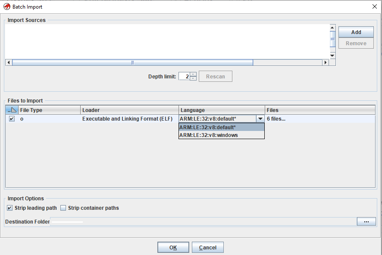Image resolution: width=382 pixels, height=255 pixels.
Task: Click the disabled Remove button
Action: pos(356,44)
